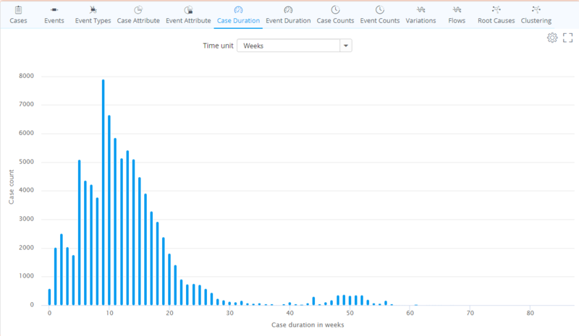This screenshot has width=579, height=336.
Task: Click the 5000 y-axis label
Action: pos(26,162)
